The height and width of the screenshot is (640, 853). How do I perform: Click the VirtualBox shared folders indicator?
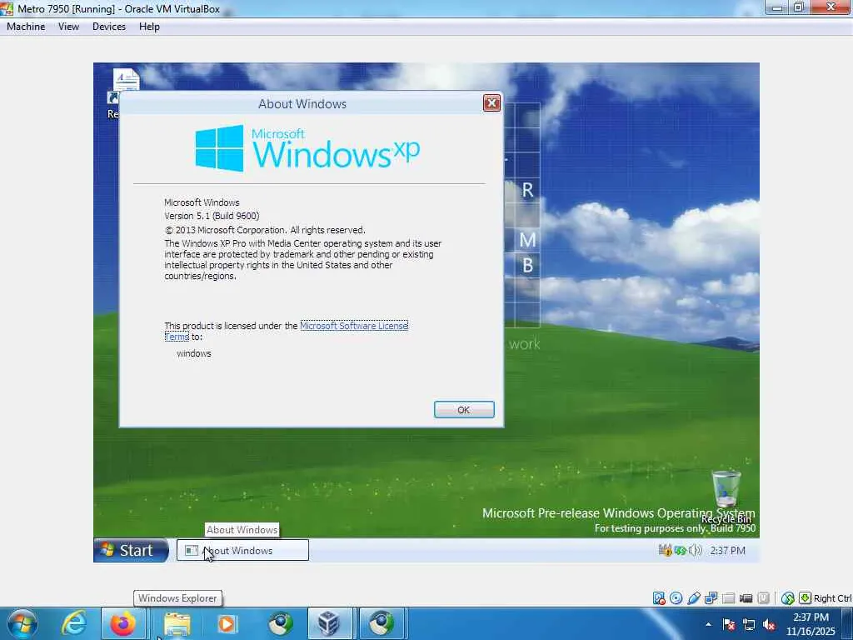click(x=728, y=598)
